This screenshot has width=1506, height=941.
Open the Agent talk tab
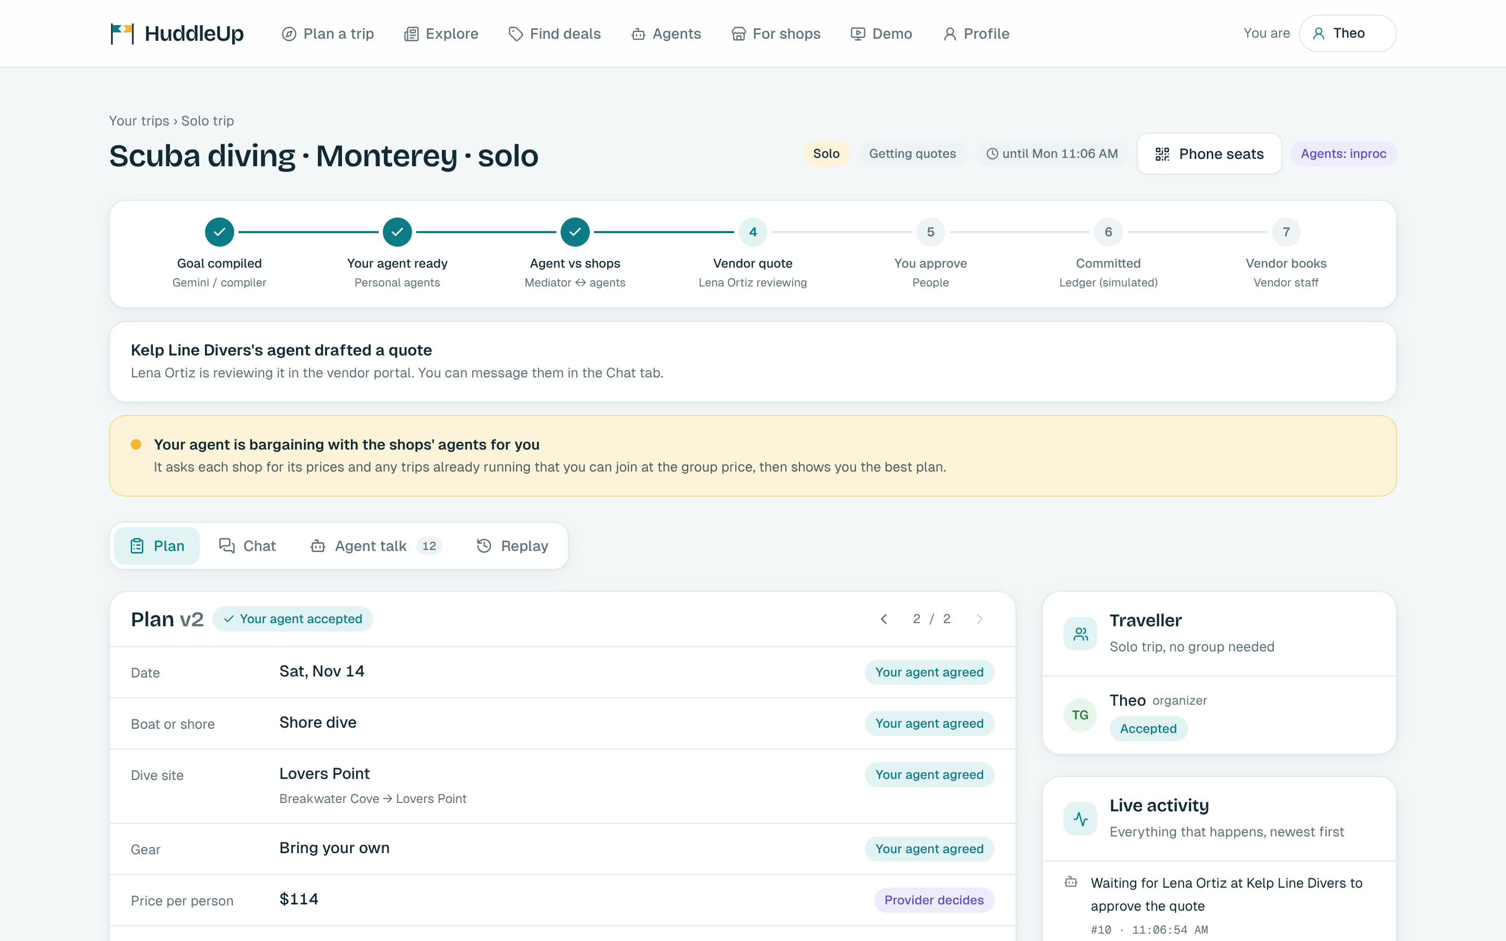point(376,546)
